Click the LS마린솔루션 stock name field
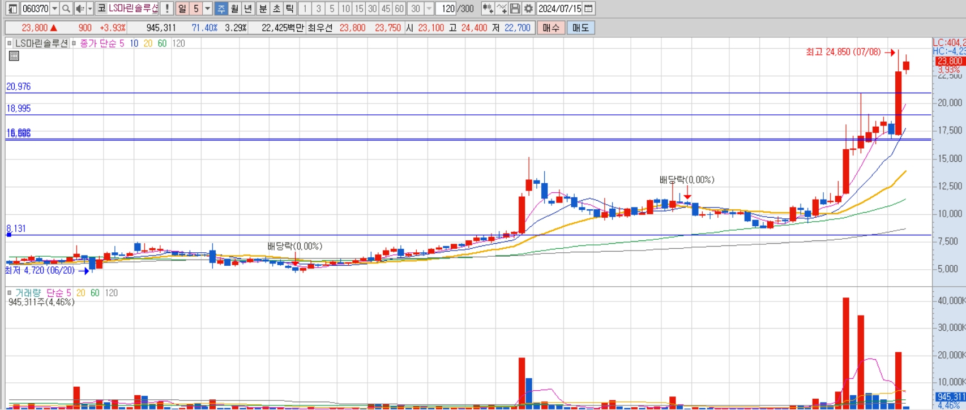Viewport: 966px width, 410px height. pyautogui.click(x=134, y=8)
